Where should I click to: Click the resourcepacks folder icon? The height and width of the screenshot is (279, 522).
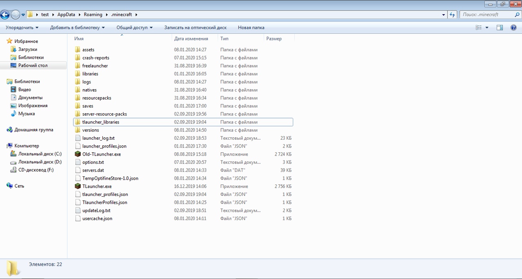tap(78, 98)
